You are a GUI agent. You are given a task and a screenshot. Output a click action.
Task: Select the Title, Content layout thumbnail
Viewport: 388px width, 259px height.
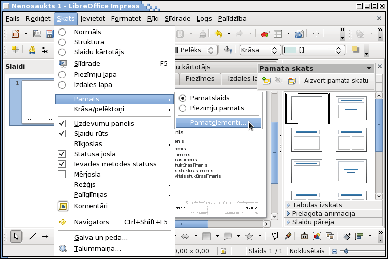pos(307,139)
